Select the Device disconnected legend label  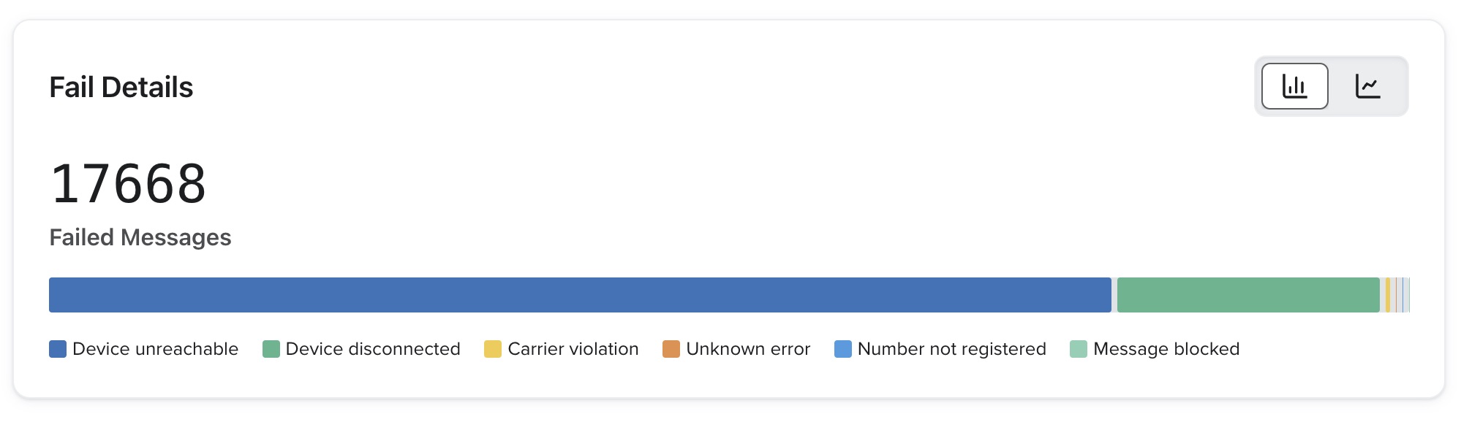[373, 349]
